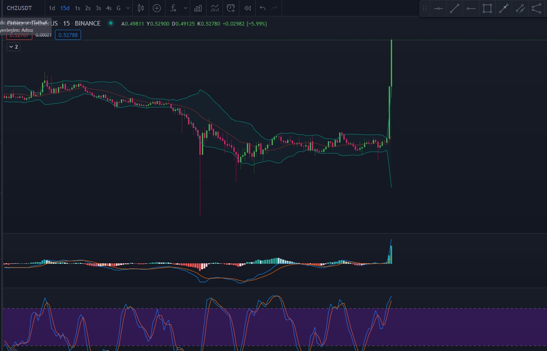Click the blue 0.52788 buy price button
Image resolution: width=547 pixels, height=351 pixels.
click(68, 35)
